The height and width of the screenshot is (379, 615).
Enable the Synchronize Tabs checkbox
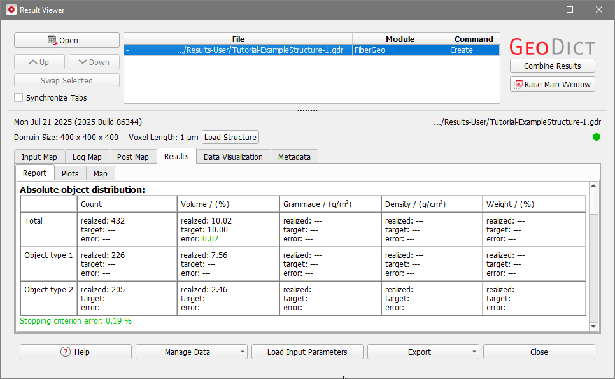tap(18, 98)
